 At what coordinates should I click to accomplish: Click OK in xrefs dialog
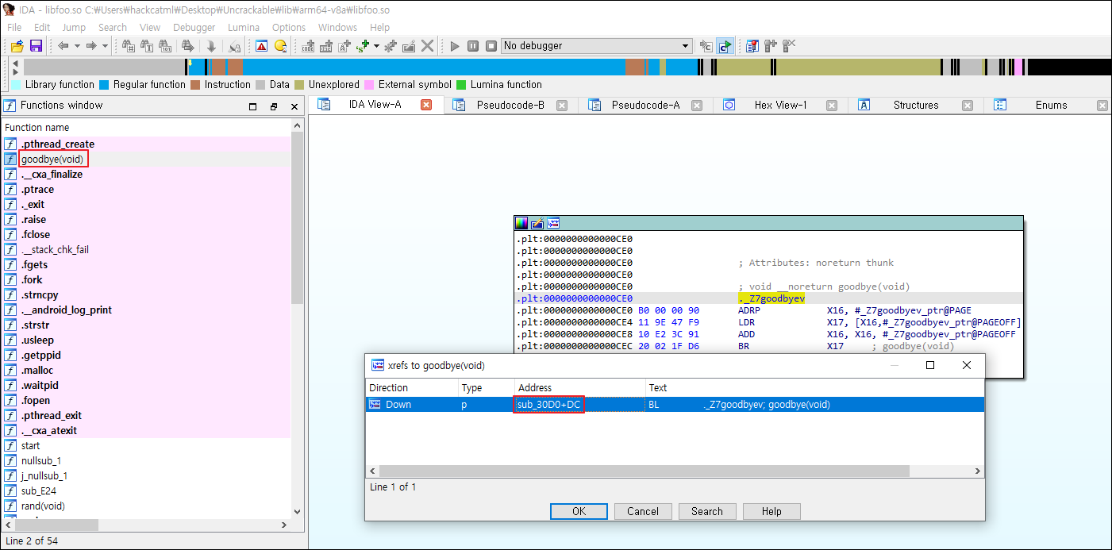[579, 511]
